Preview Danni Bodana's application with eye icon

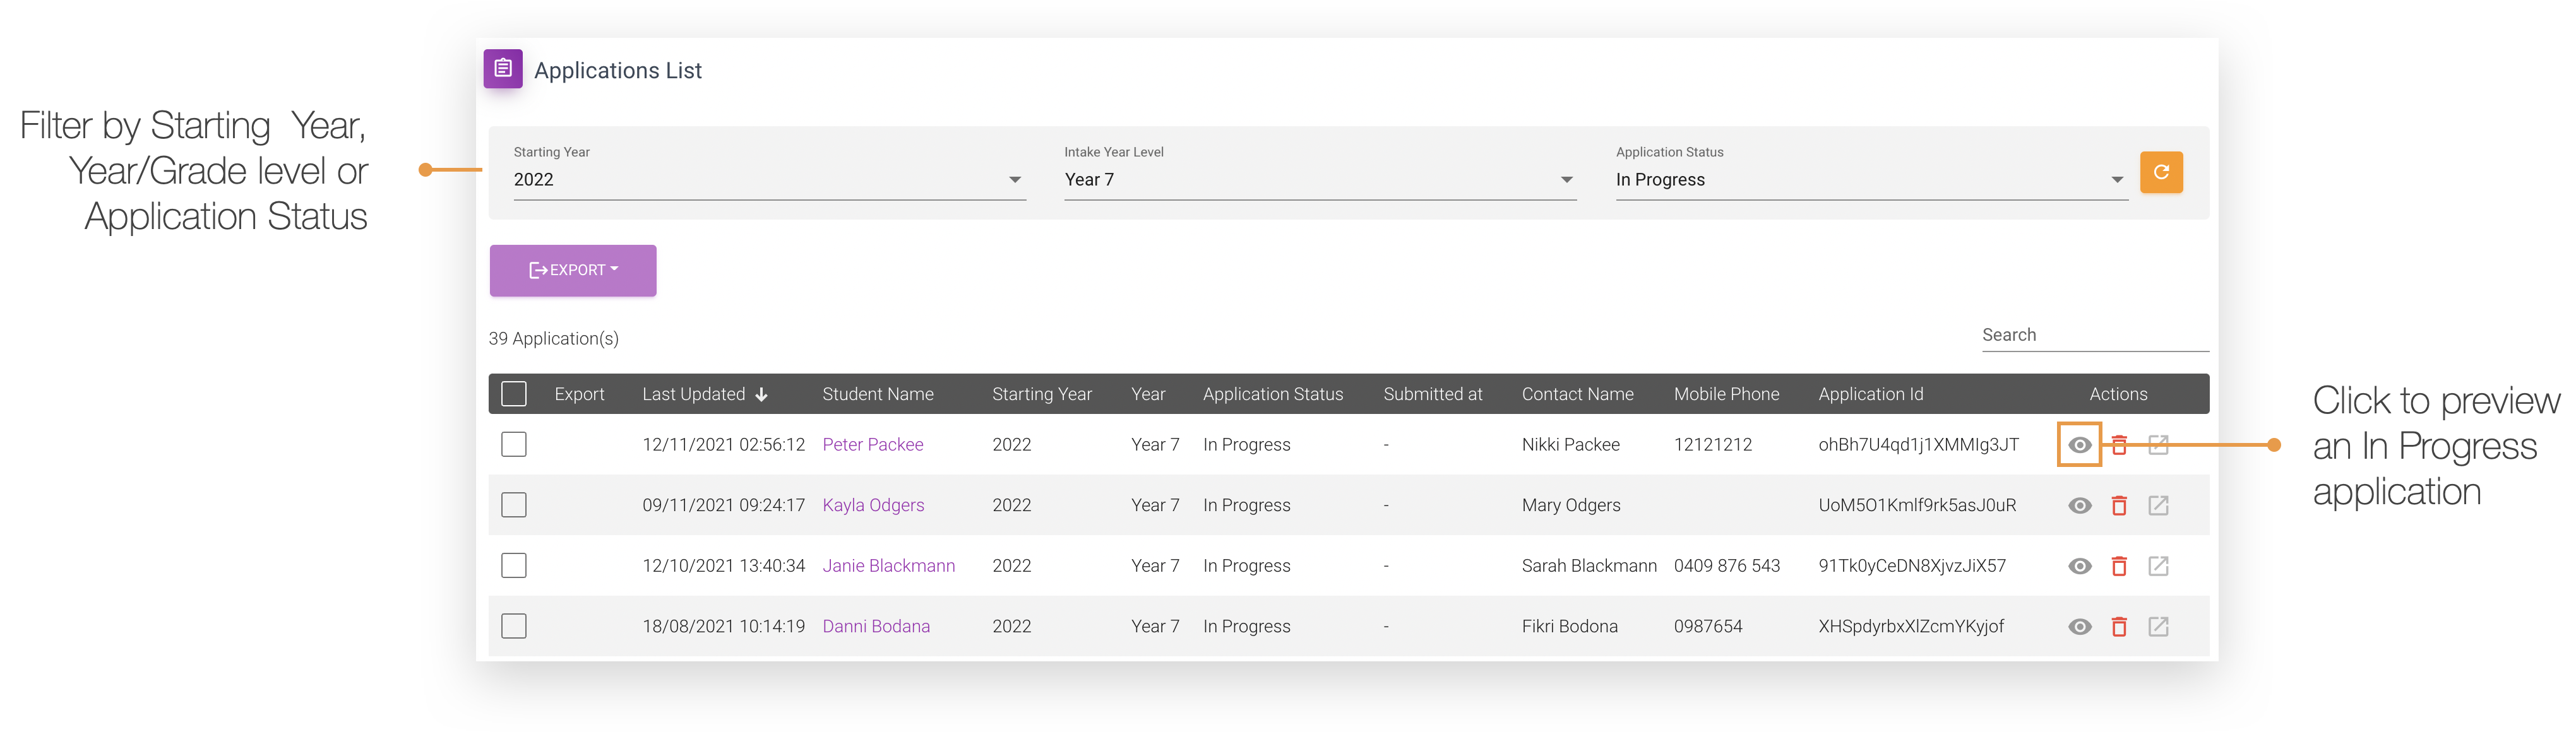tap(2079, 627)
